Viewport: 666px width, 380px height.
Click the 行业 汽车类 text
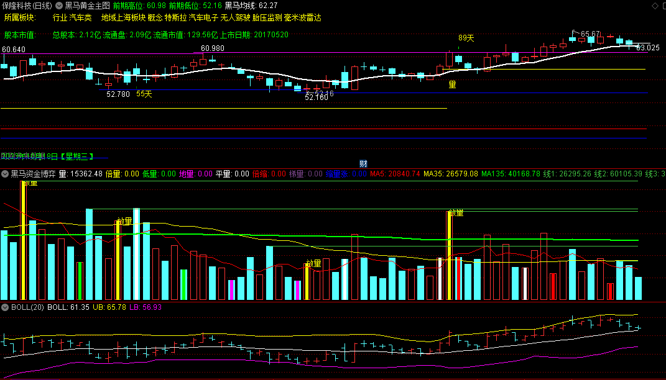tap(72, 18)
